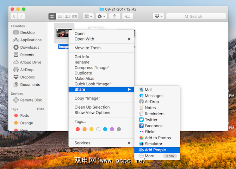236x169 pixels.
Task: Click the Remote Disc icon
Action: pos(16,100)
